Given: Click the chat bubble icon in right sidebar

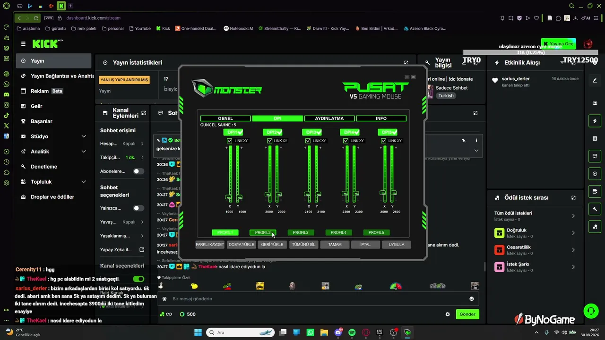Looking at the screenshot, I should click(595, 156).
